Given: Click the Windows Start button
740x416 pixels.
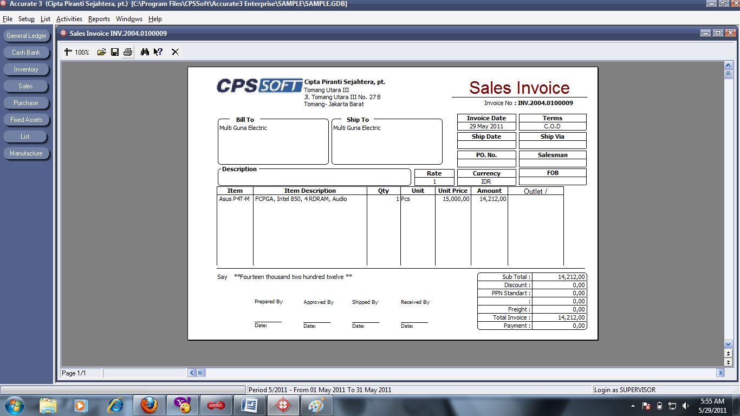Looking at the screenshot, I should (14, 405).
